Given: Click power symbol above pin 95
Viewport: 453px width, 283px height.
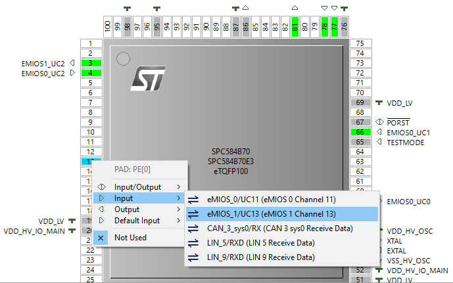Looking at the screenshot, I should pos(157,9).
